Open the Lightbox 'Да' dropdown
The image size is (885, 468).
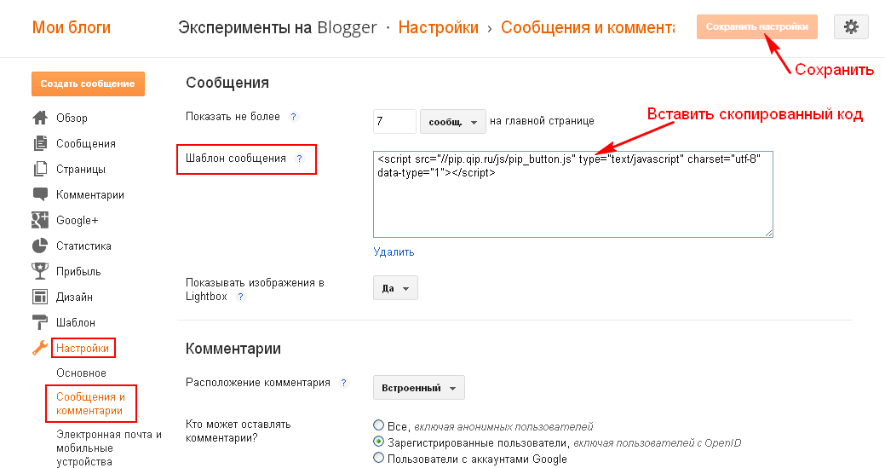pyautogui.click(x=395, y=288)
